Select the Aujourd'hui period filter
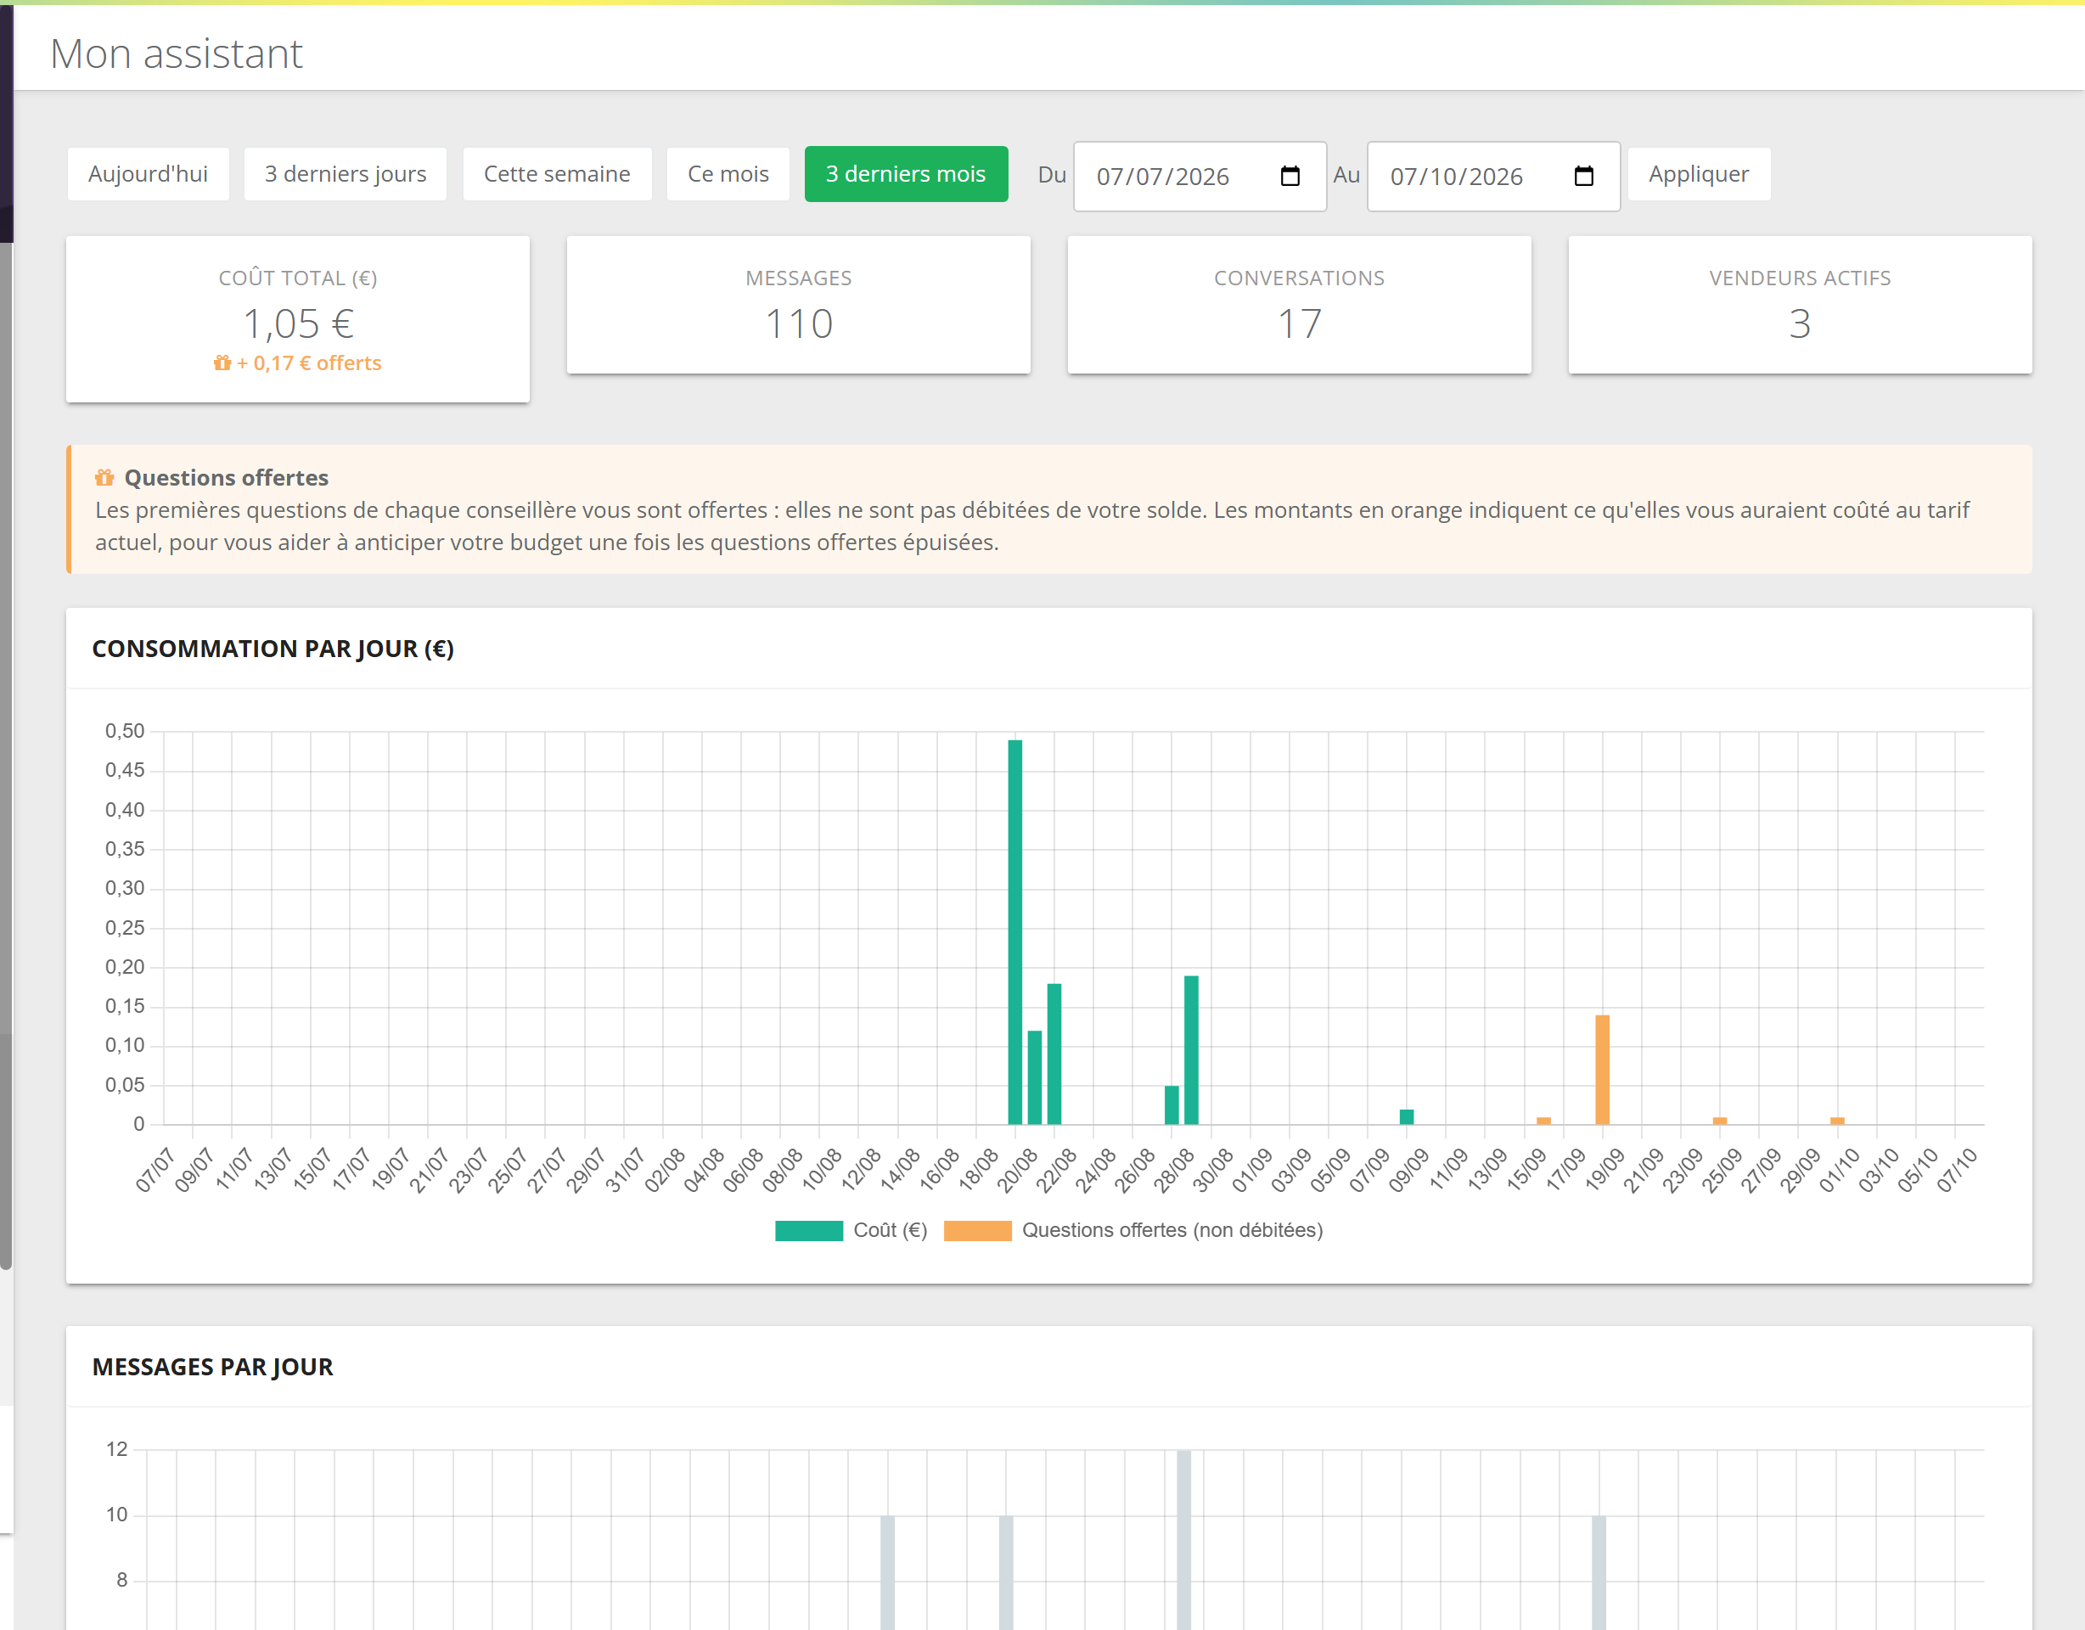This screenshot has height=1630, width=2085. (148, 174)
